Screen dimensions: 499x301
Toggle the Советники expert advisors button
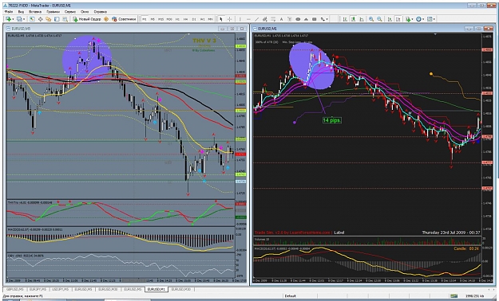tap(124, 19)
